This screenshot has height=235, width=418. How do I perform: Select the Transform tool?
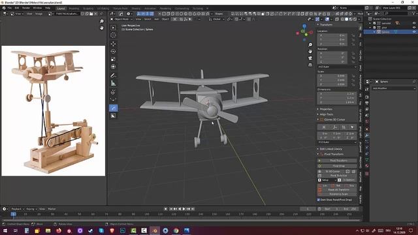(x=113, y=67)
